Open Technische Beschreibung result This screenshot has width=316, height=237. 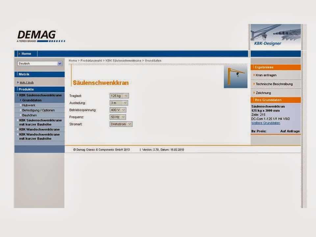click(274, 84)
